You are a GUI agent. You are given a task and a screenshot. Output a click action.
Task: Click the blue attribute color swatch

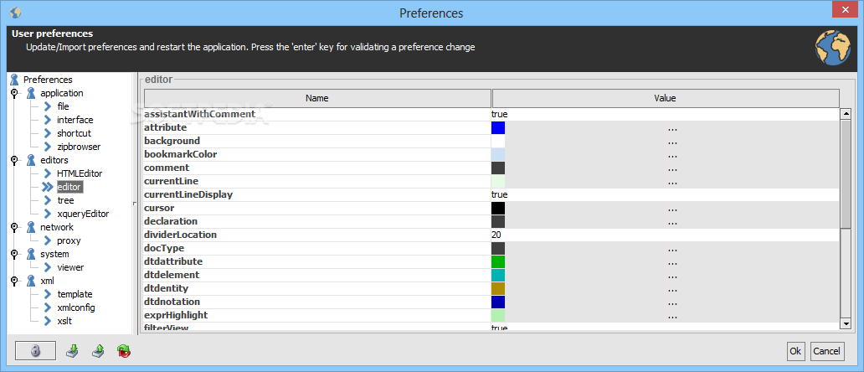[x=498, y=128]
